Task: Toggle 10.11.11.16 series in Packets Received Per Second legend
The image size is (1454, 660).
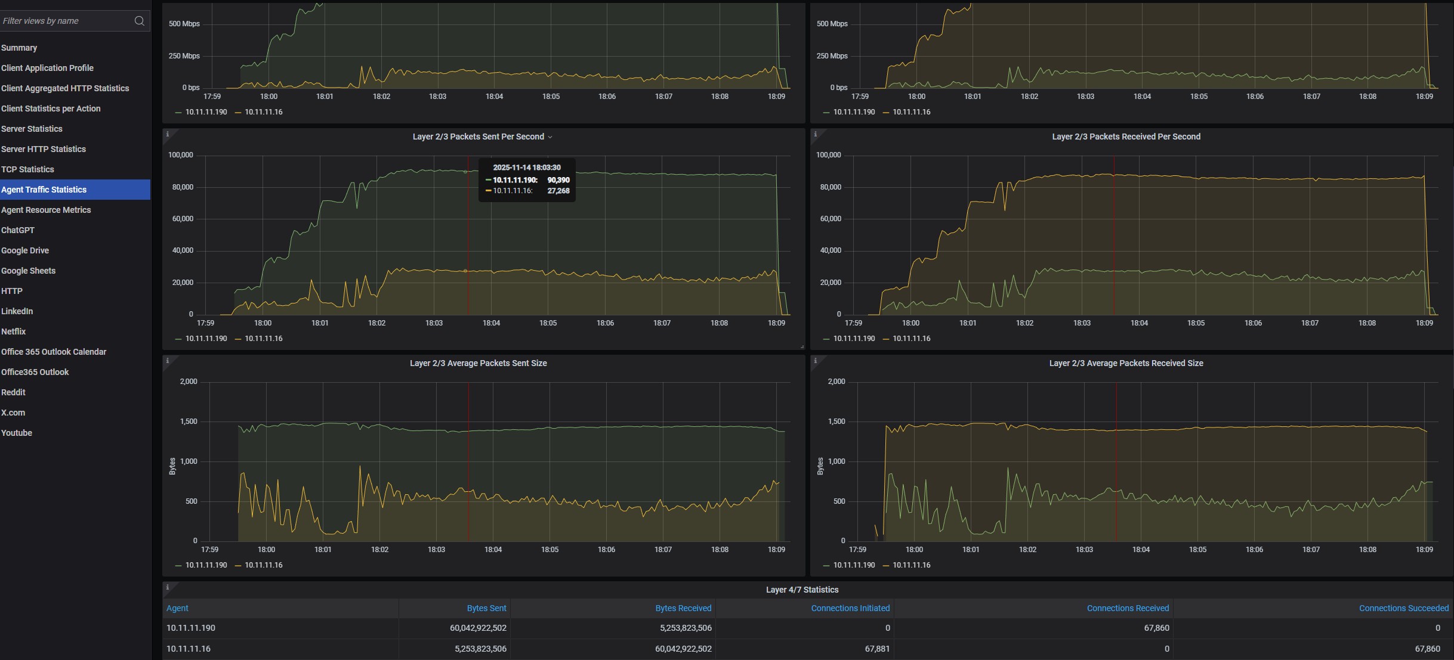Action: click(x=911, y=339)
